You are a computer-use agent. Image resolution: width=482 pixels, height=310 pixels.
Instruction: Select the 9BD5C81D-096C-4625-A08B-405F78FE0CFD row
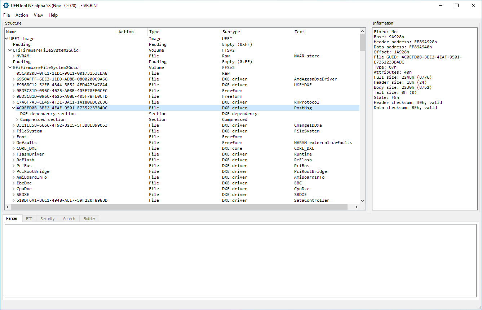coord(182,96)
